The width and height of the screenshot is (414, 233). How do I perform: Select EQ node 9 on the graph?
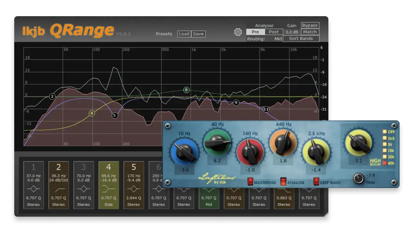tap(236, 103)
